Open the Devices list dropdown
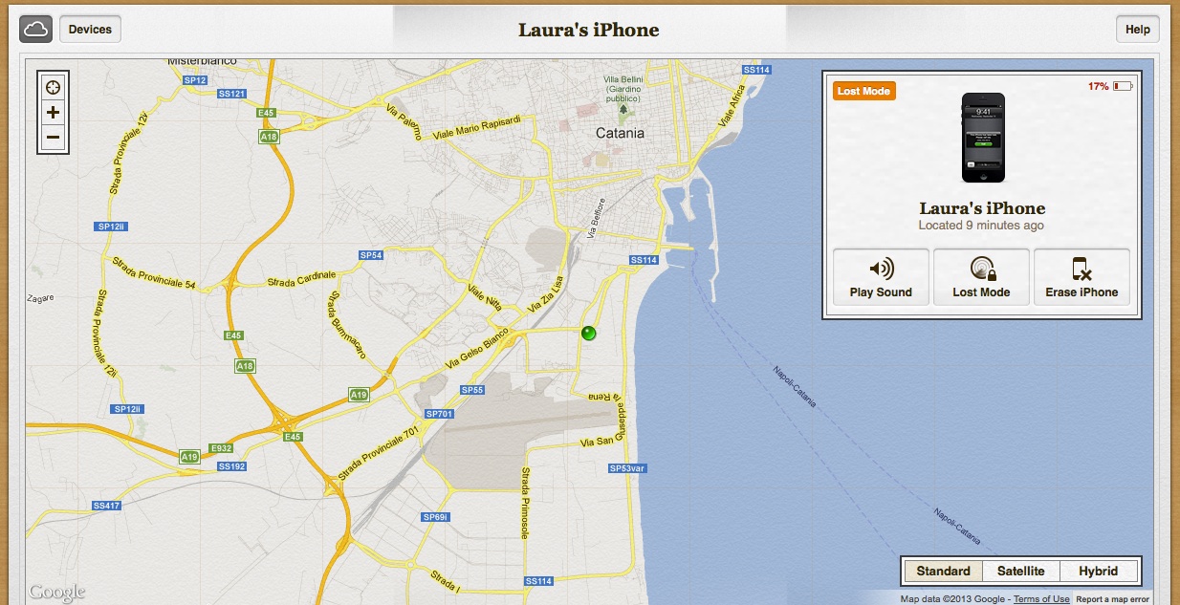Viewport: 1180px width, 605px height. coord(90,30)
